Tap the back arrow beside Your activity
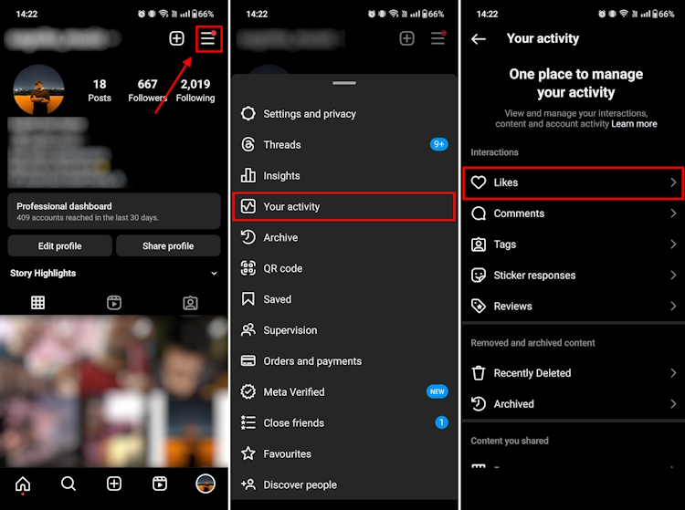The image size is (685, 510). tap(479, 39)
